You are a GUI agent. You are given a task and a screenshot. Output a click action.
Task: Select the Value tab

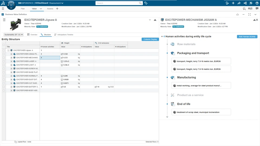click(34, 9)
